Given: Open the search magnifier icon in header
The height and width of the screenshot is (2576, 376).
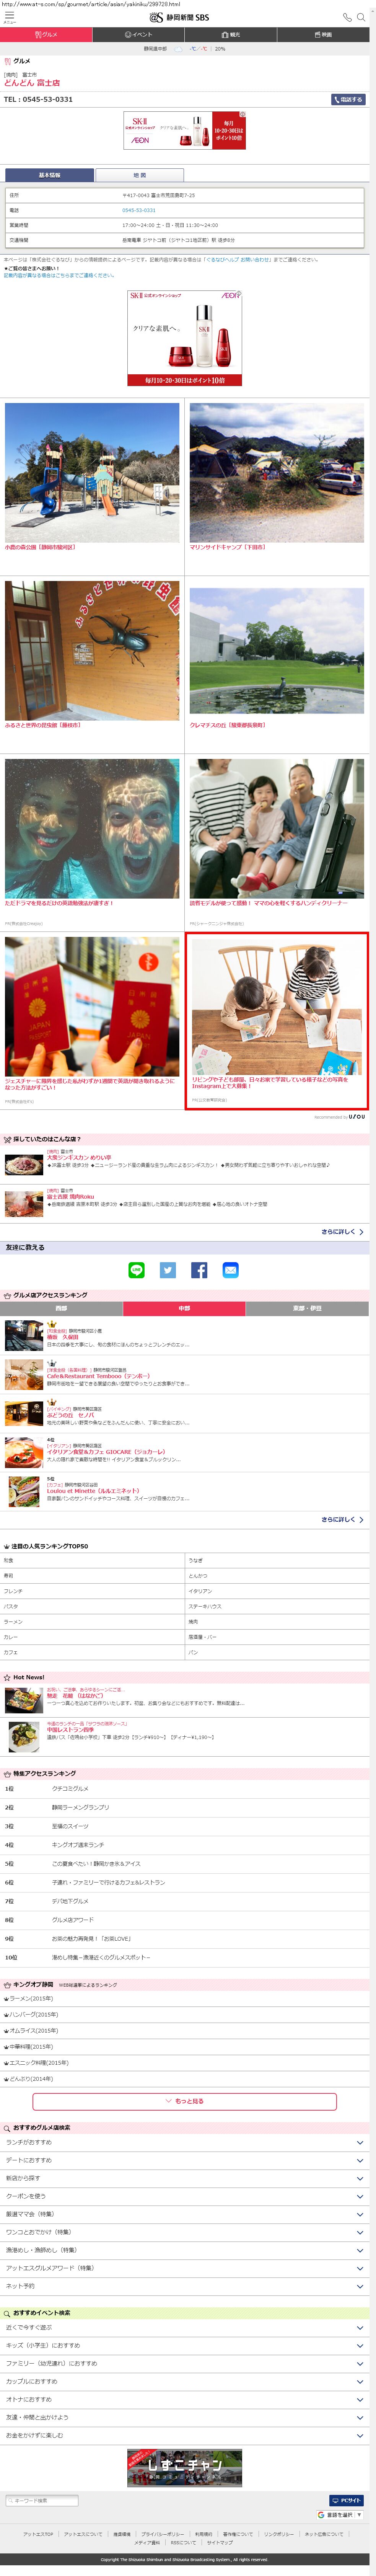Looking at the screenshot, I should [362, 17].
